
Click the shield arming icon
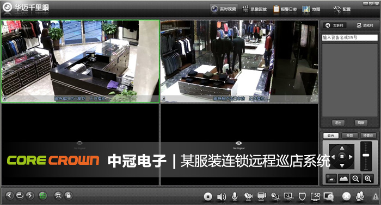pos(302,196)
